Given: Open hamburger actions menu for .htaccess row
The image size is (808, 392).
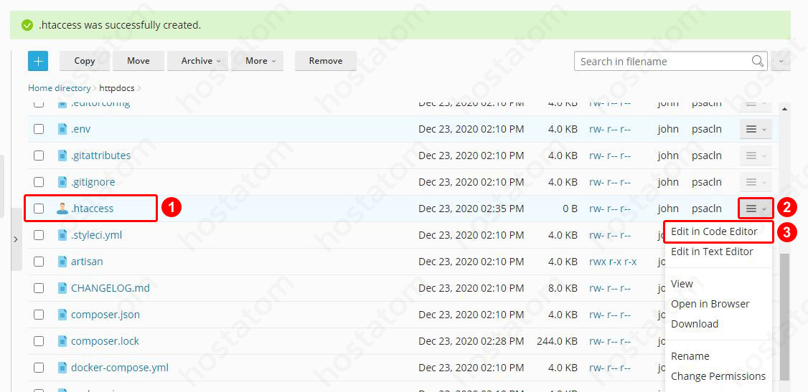Looking at the screenshot, I should click(x=756, y=209).
